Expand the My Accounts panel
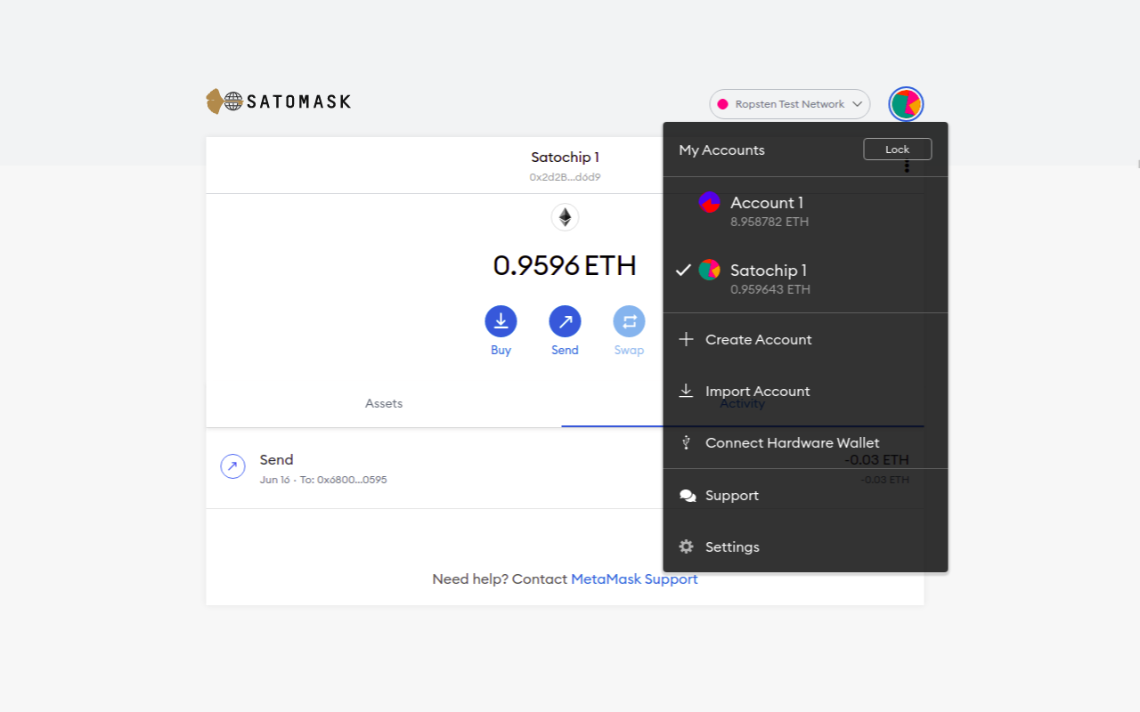This screenshot has height=712, width=1140. click(721, 150)
